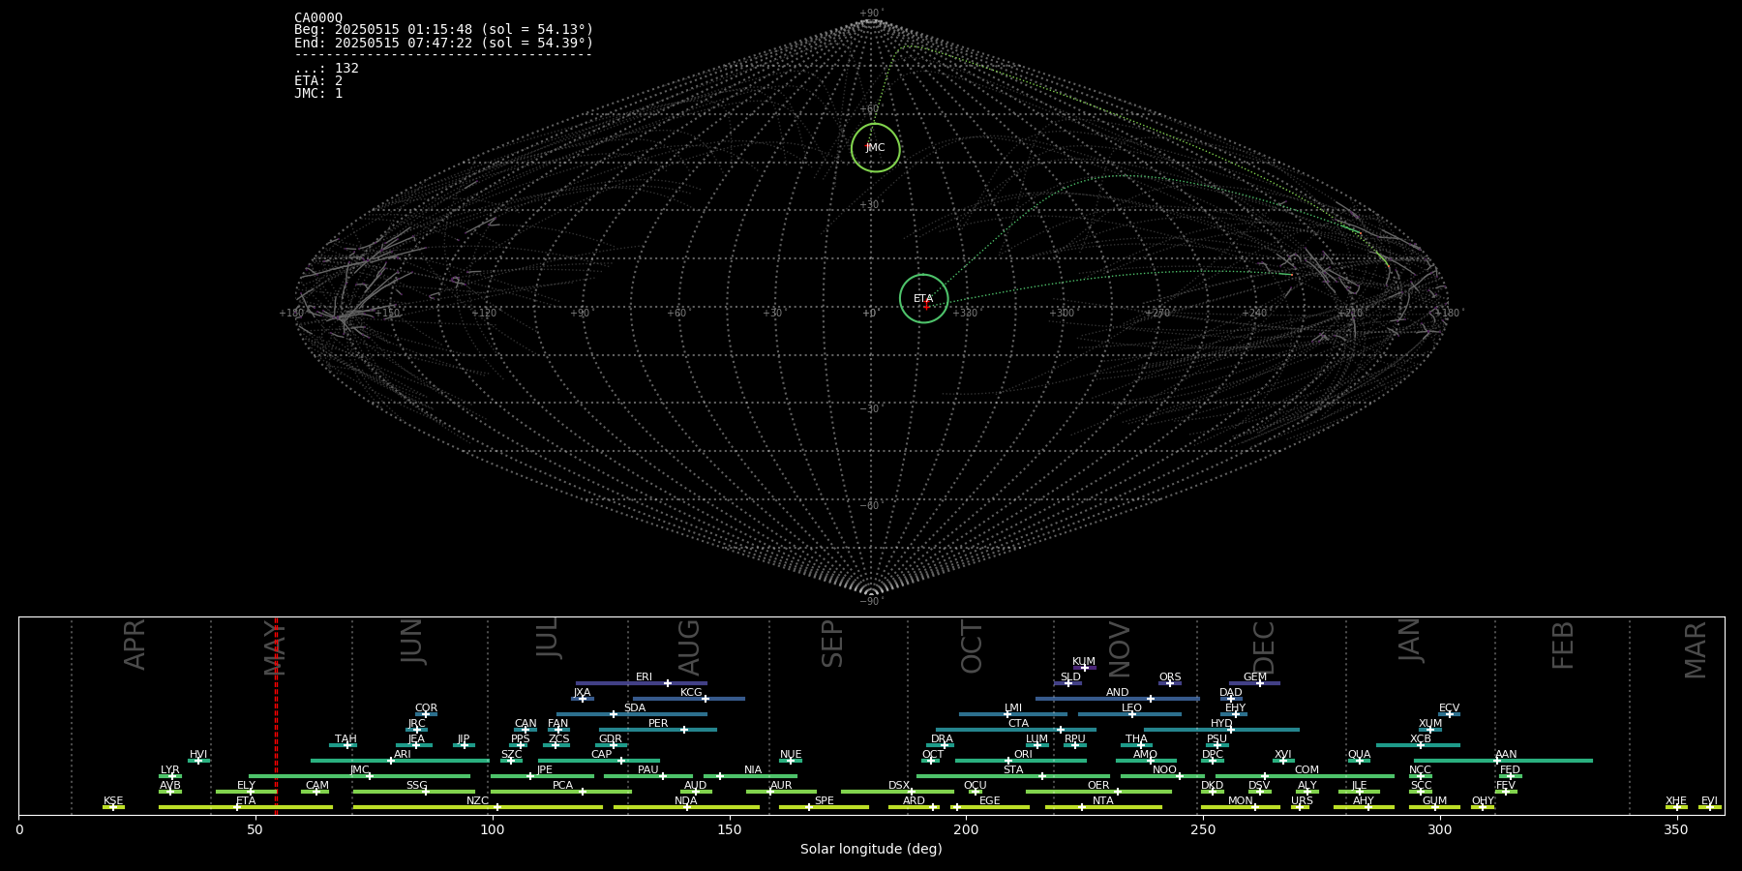Viewport: 1742px width, 871px height.
Task: Click the FEB month label
Action: tap(1563, 646)
